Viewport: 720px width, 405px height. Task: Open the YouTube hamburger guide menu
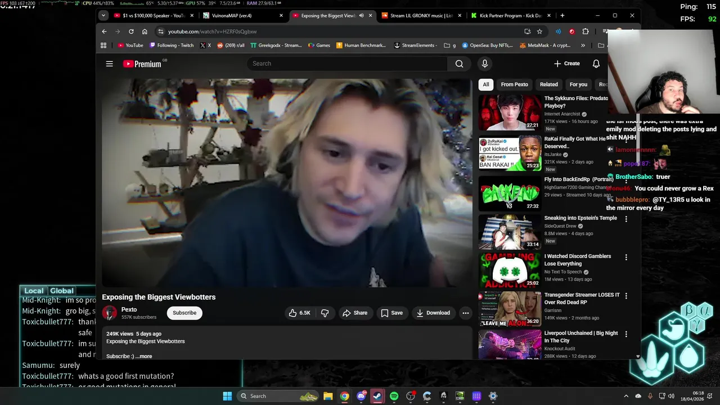pyautogui.click(x=109, y=64)
